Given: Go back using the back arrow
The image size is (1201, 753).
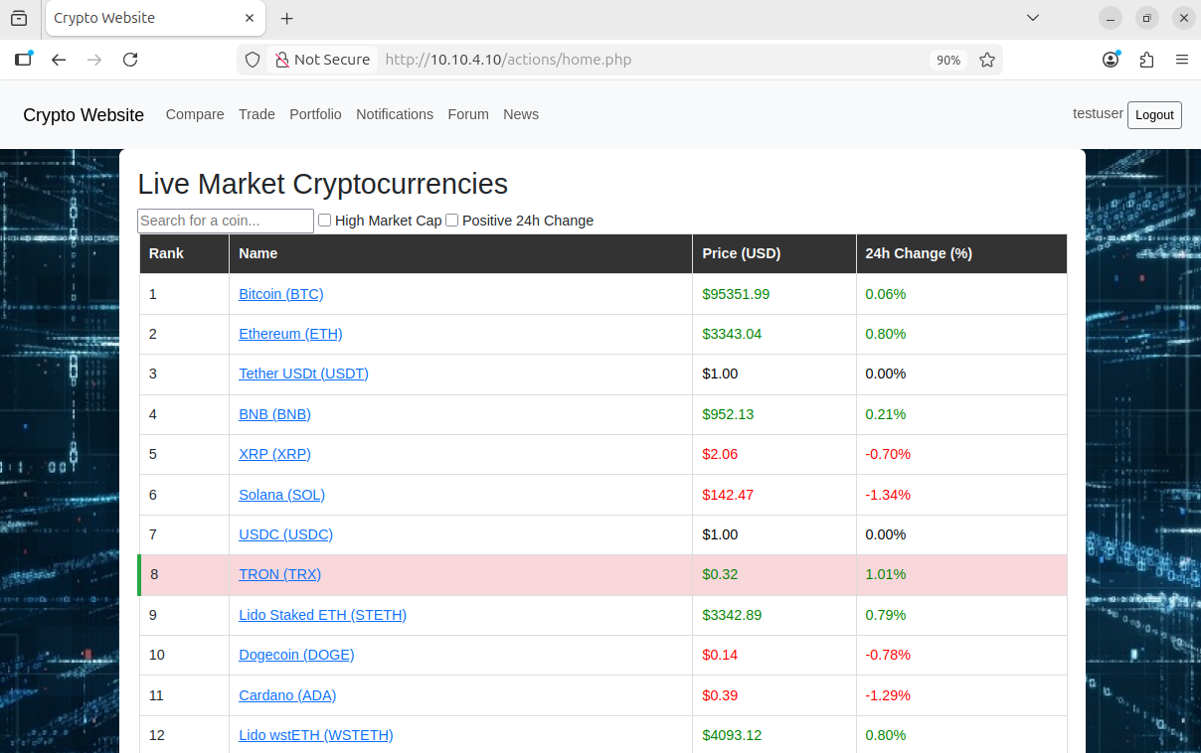Looking at the screenshot, I should [59, 60].
